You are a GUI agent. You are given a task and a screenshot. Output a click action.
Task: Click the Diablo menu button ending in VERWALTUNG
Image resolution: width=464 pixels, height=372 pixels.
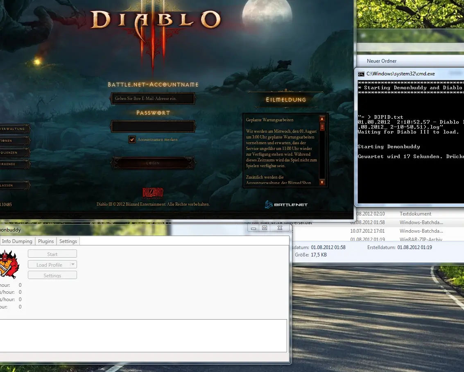(15, 129)
